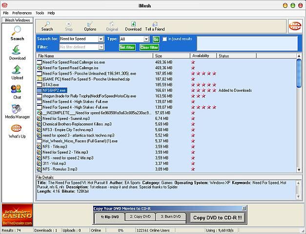Screen dimensions: 306x234
Task: Click the Download toolbar icon
Action: tap(133, 26)
